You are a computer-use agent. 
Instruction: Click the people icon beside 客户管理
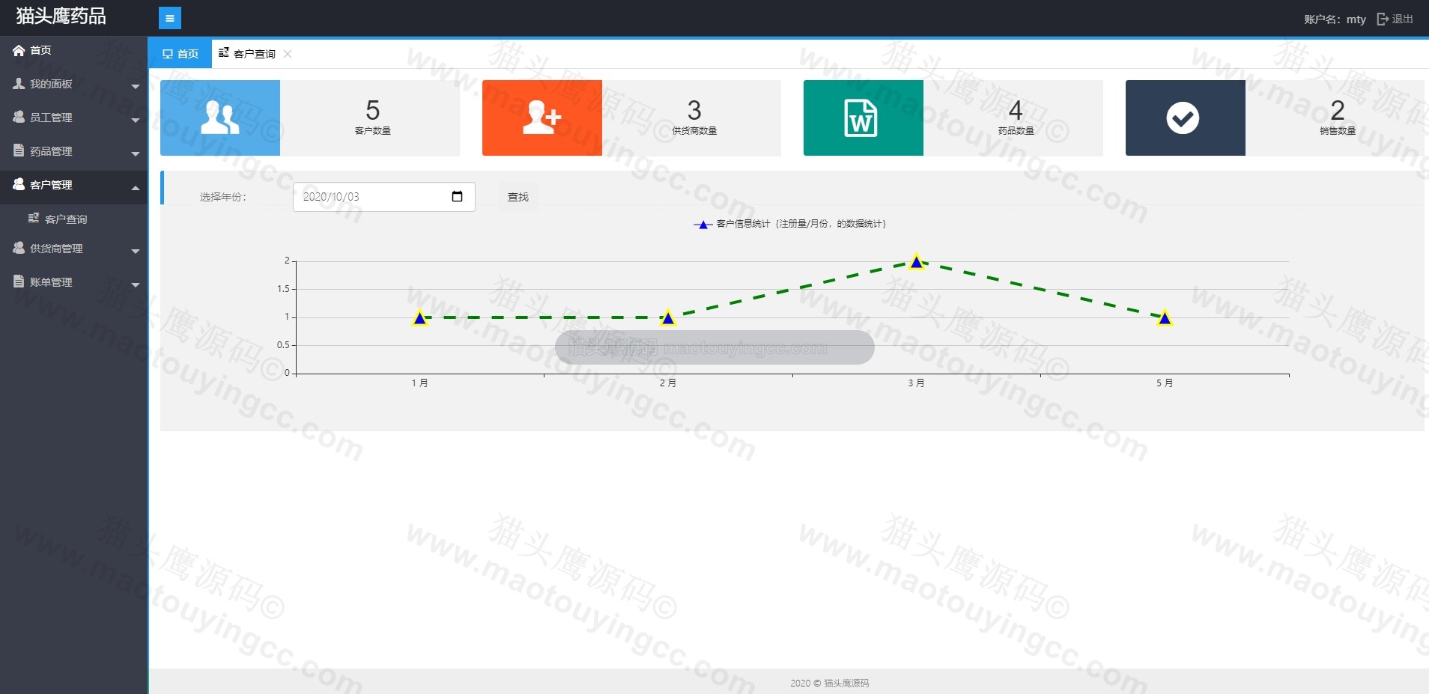click(x=19, y=184)
